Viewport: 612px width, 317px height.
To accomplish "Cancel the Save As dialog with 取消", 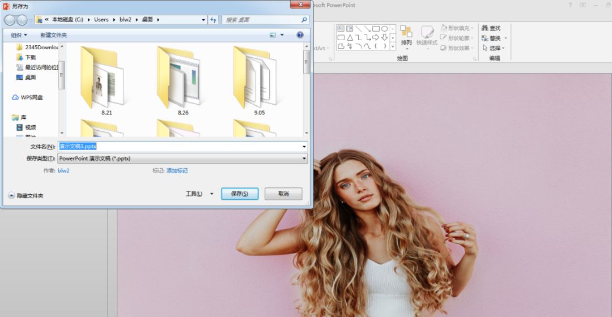I will tap(283, 194).
